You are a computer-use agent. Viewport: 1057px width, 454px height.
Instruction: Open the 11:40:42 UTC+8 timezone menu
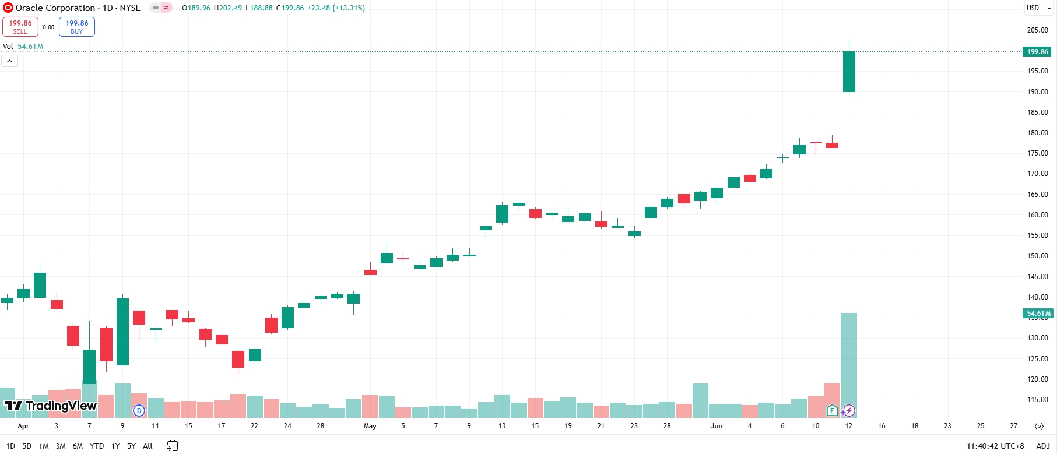(995, 446)
